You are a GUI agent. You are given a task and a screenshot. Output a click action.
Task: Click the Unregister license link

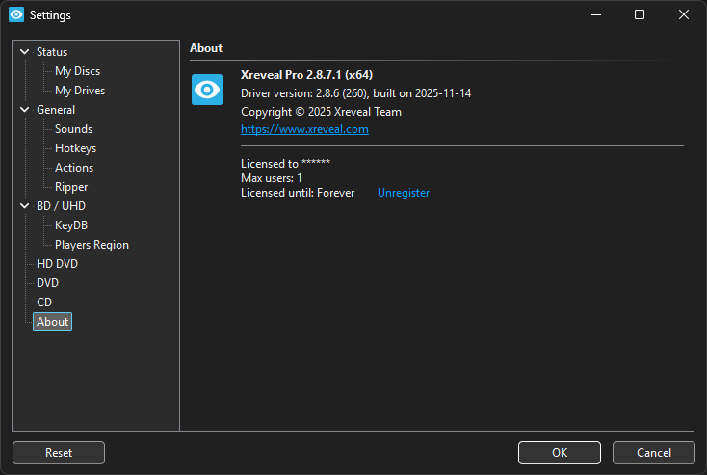[x=404, y=193]
